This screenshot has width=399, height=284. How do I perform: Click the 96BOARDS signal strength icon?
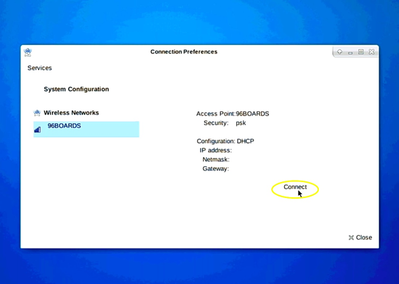click(37, 129)
